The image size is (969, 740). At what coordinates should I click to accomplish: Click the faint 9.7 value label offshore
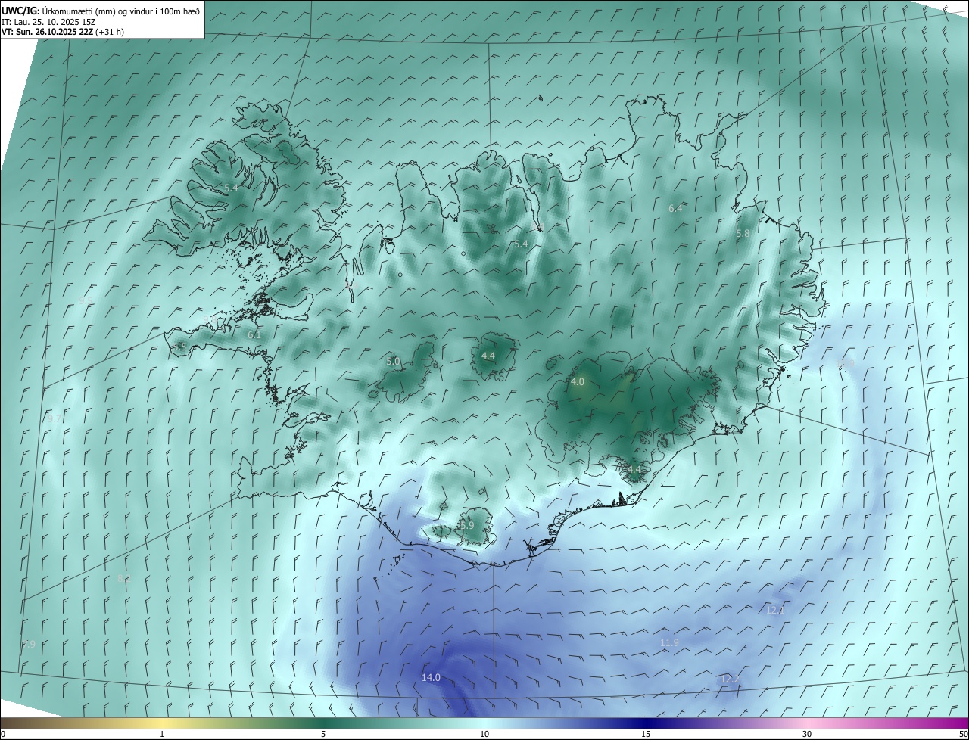point(54,419)
